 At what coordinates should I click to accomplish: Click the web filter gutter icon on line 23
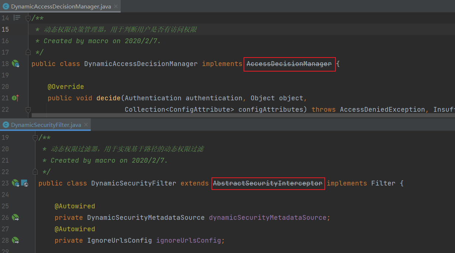24,183
